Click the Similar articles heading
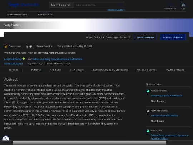Viewport: 193px width, 145px height. tap(154, 84)
